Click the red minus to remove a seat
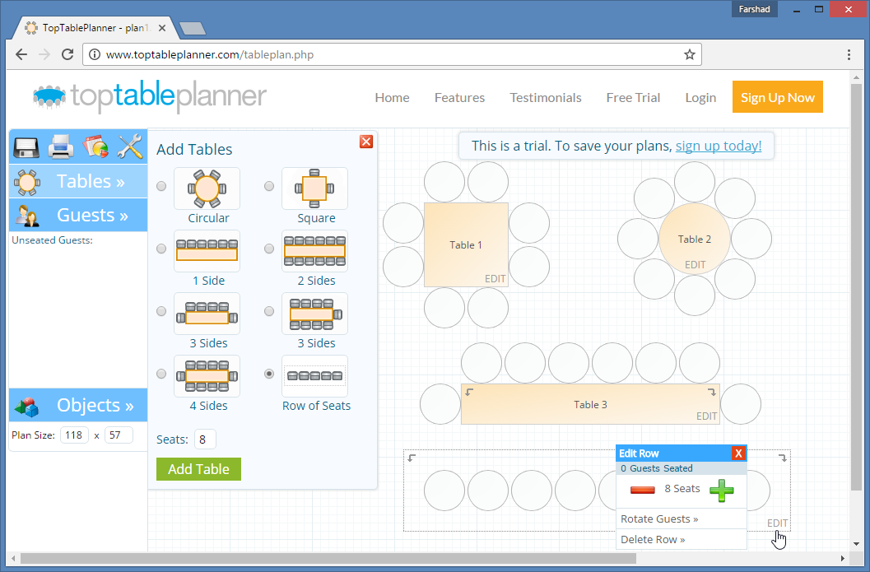This screenshot has width=870, height=572. [643, 490]
